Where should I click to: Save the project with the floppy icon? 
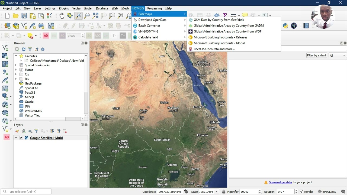tap(24, 16)
